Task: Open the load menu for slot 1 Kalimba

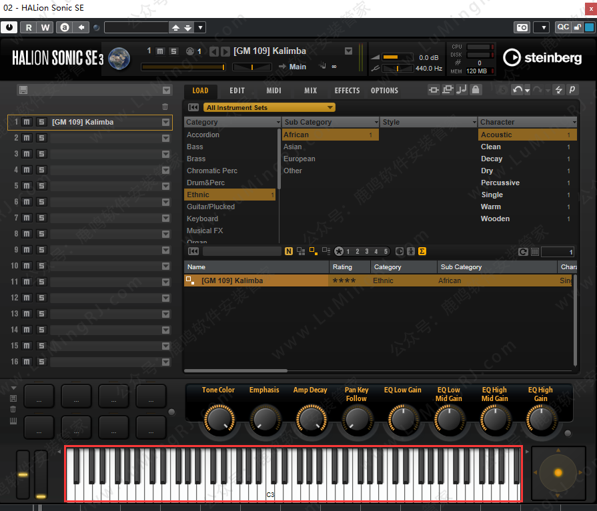Action: pyautogui.click(x=165, y=122)
